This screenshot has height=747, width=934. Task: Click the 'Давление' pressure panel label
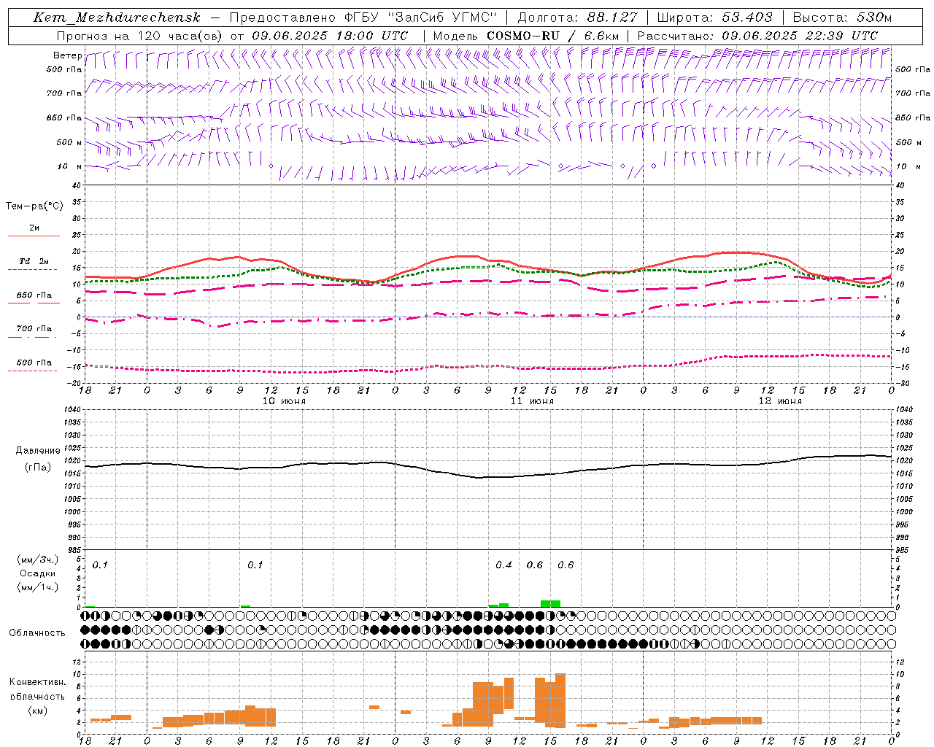click(38, 451)
